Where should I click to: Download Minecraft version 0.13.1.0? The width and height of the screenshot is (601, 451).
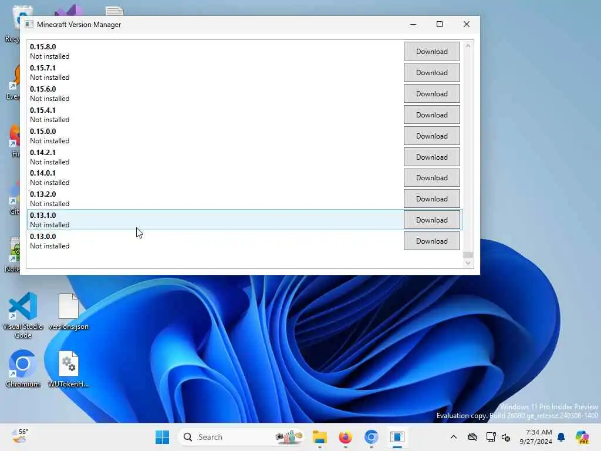pyautogui.click(x=431, y=220)
